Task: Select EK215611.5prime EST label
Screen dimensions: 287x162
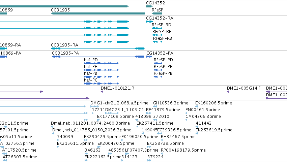Action: [x=75, y=144]
